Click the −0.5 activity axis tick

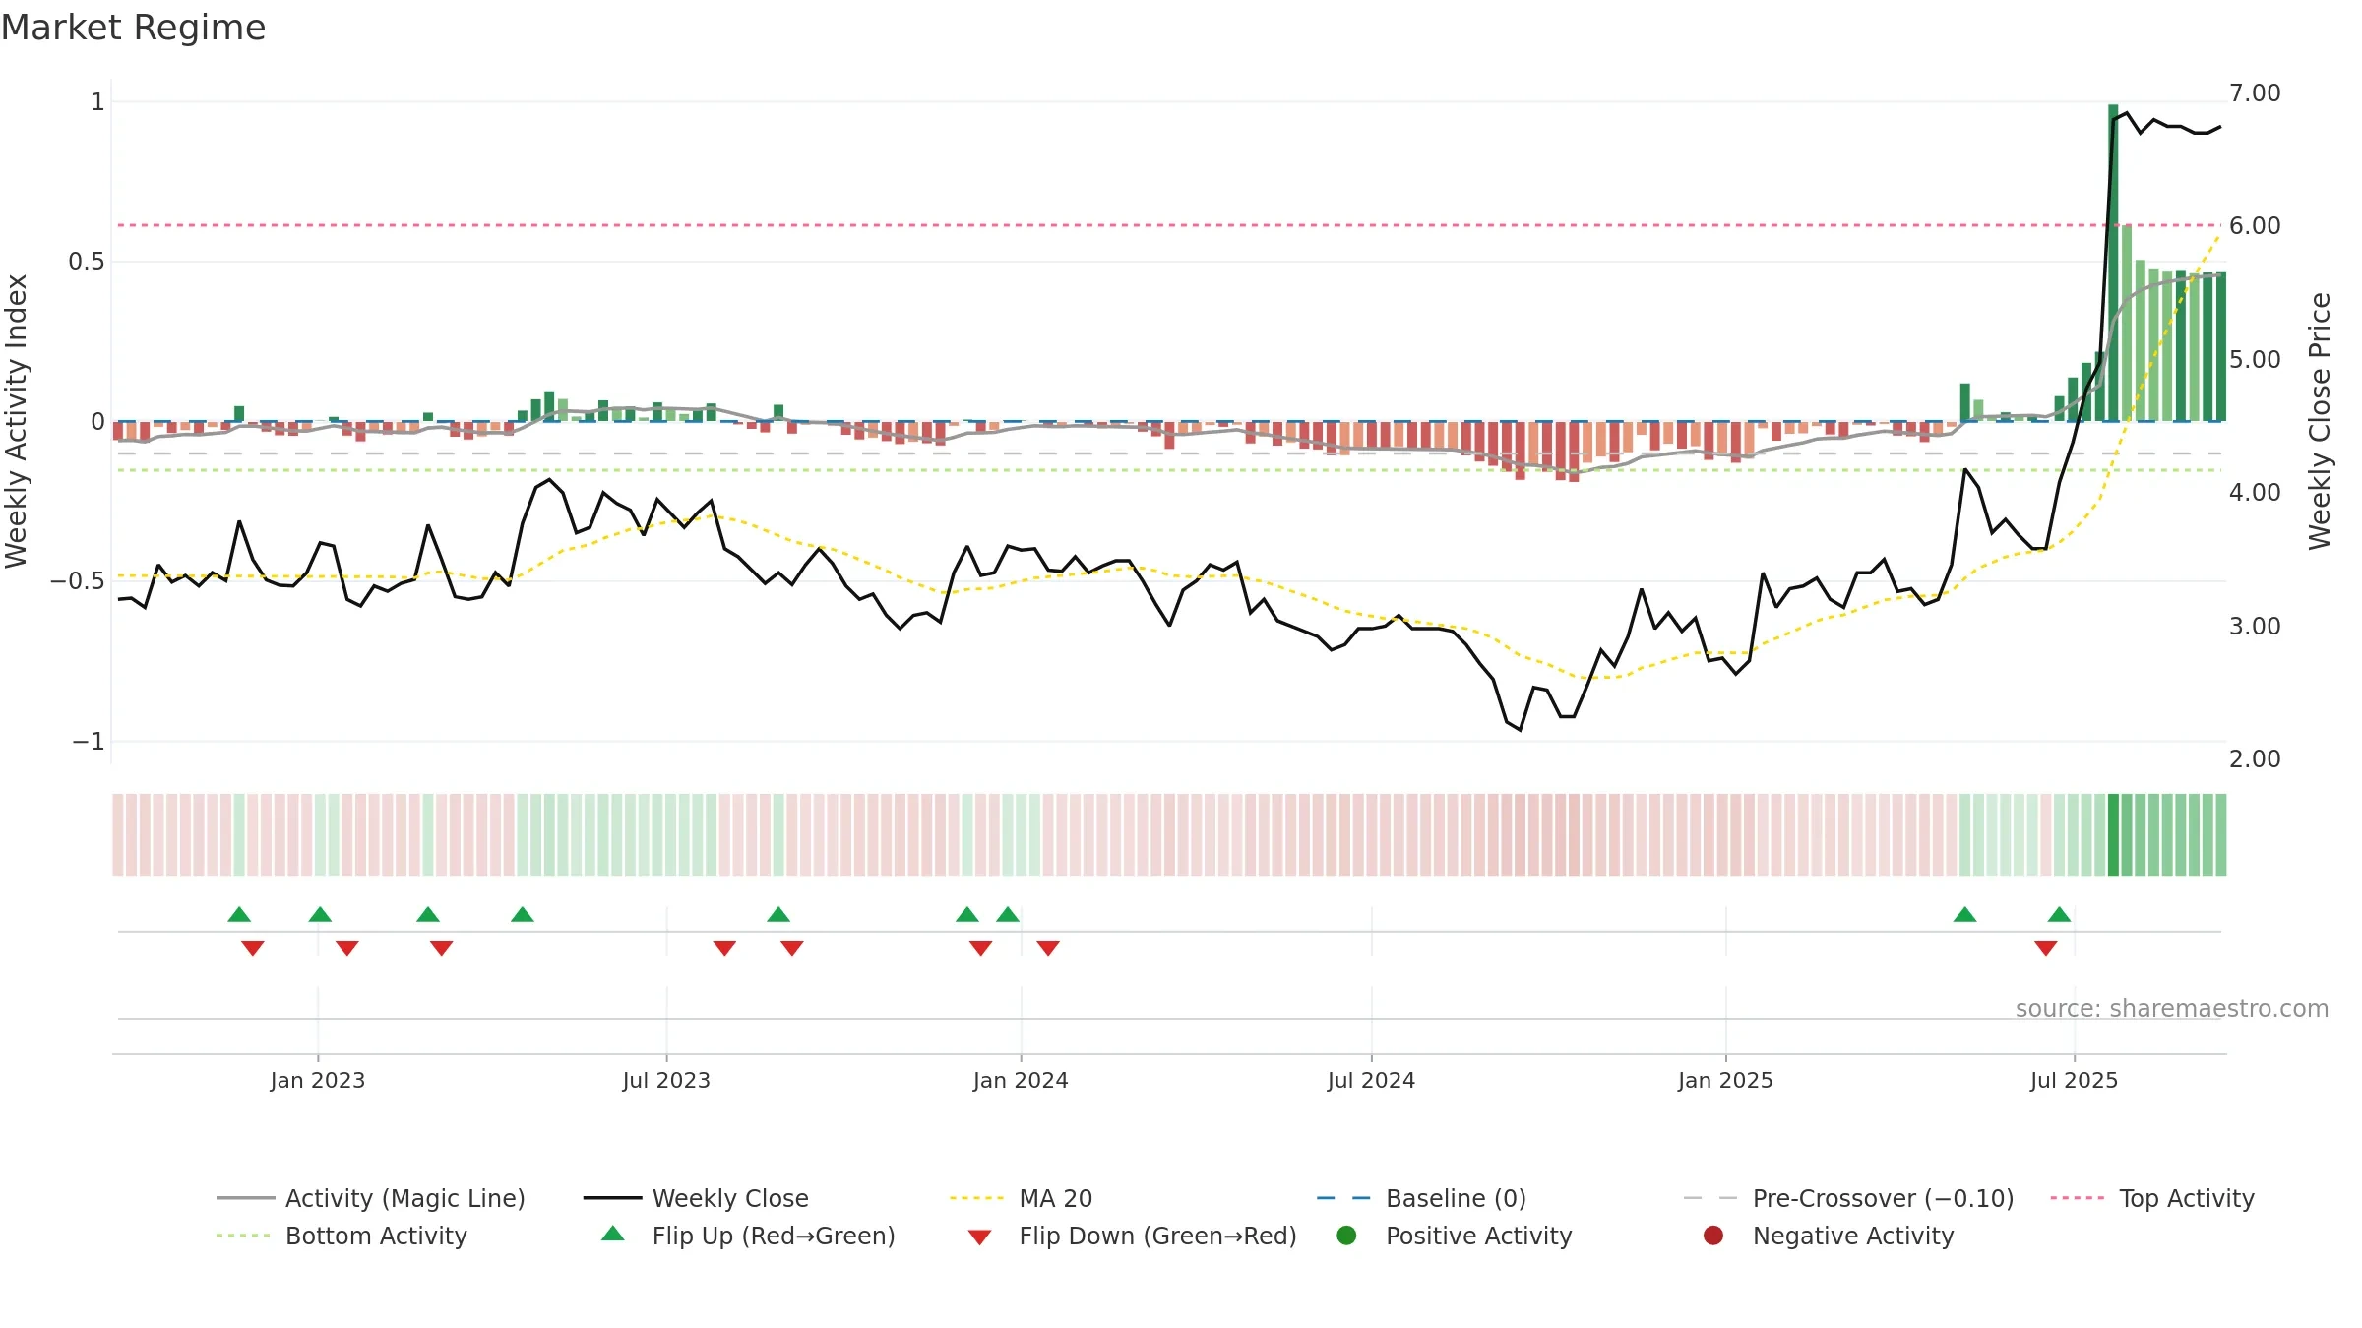[x=78, y=581]
